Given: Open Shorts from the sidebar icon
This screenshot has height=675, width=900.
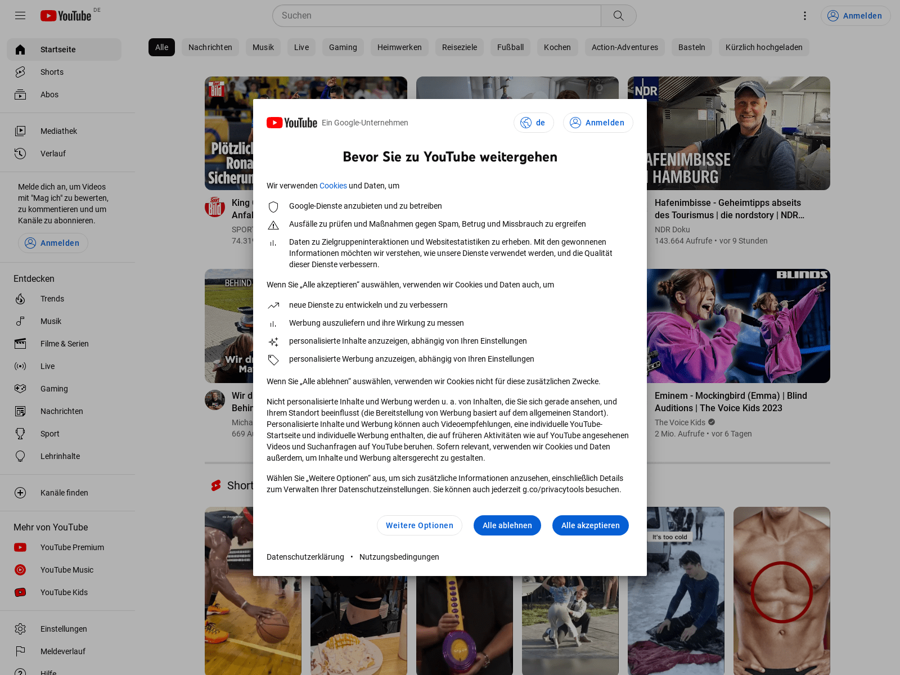Looking at the screenshot, I should pyautogui.click(x=20, y=72).
